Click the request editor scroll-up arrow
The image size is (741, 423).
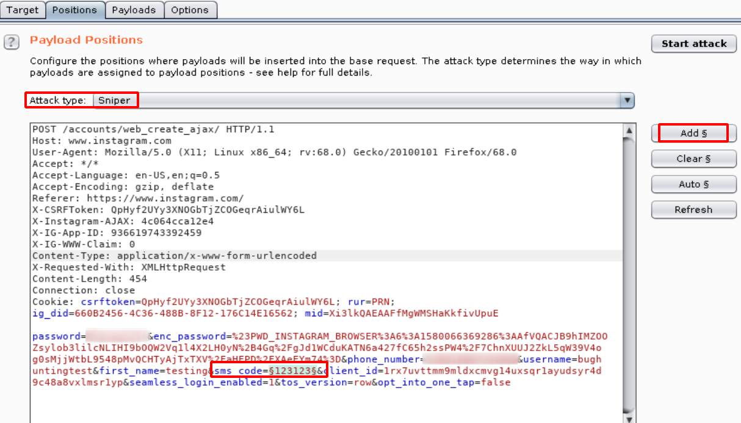coord(629,130)
